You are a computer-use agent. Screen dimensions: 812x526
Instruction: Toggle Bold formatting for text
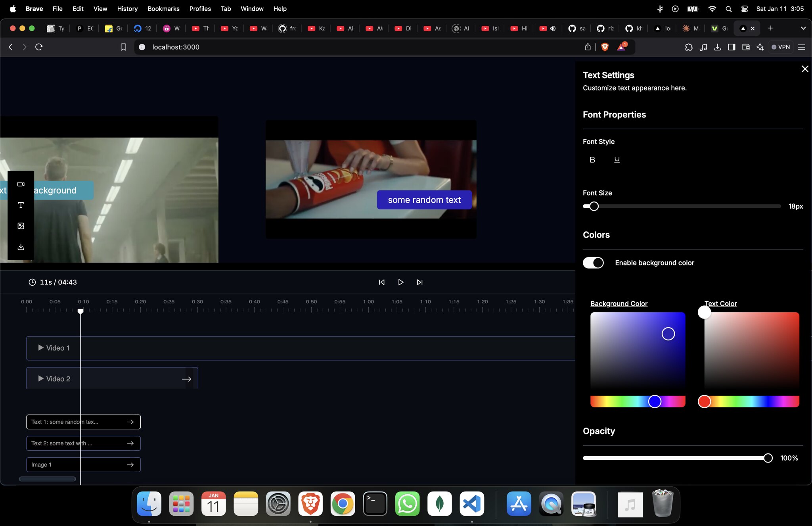pyautogui.click(x=592, y=159)
